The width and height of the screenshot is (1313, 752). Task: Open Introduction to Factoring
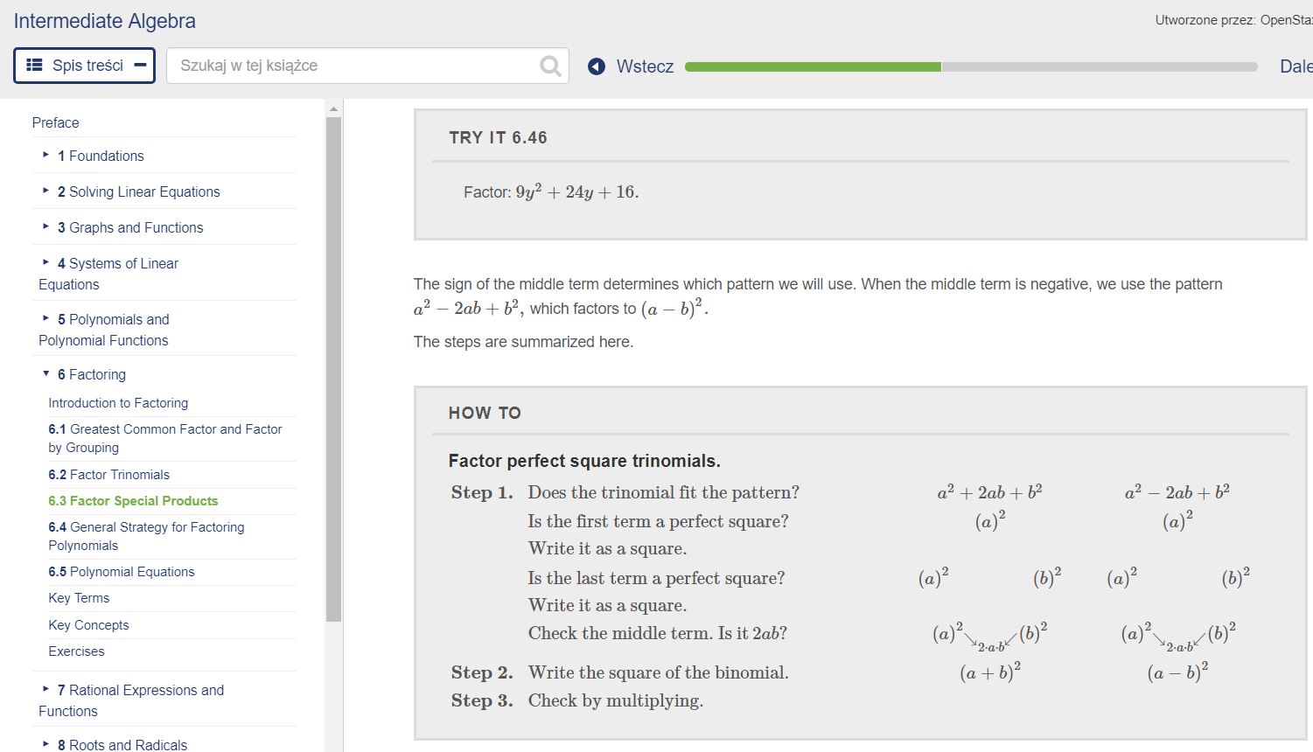[x=118, y=402]
